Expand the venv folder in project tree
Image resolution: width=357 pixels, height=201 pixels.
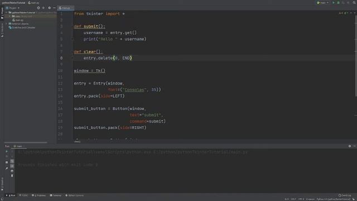pos(10,16)
